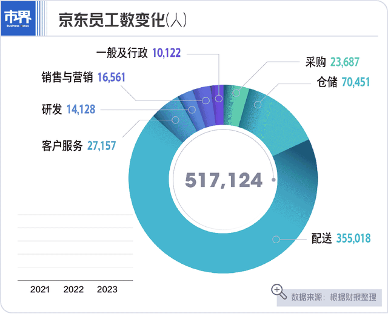The image size is (388, 314).
Task: Select the 客户服务 label
Action: coord(62,146)
